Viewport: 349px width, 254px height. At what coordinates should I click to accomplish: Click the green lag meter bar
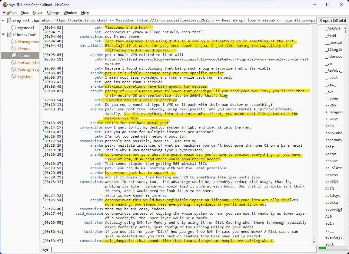pyautogui.click(x=322, y=248)
